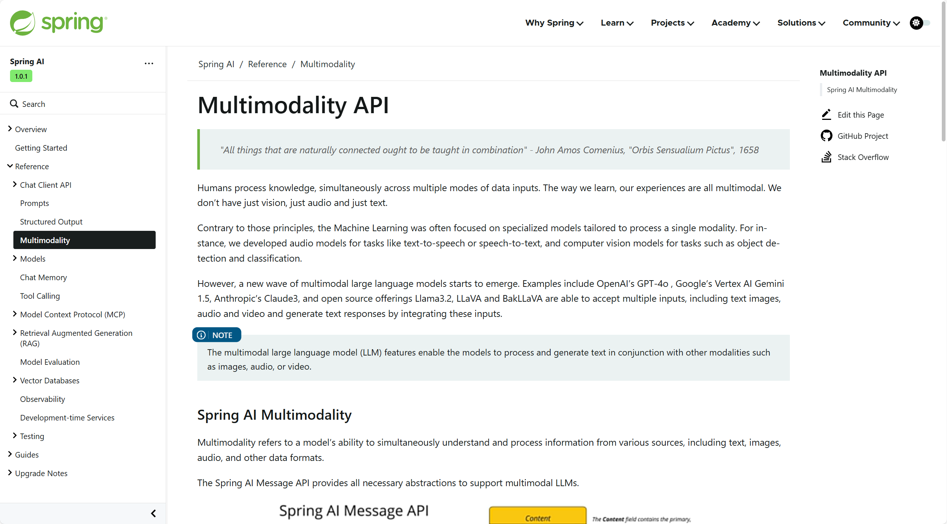
Task: Click the Guides sidebar label
Action: pos(27,455)
